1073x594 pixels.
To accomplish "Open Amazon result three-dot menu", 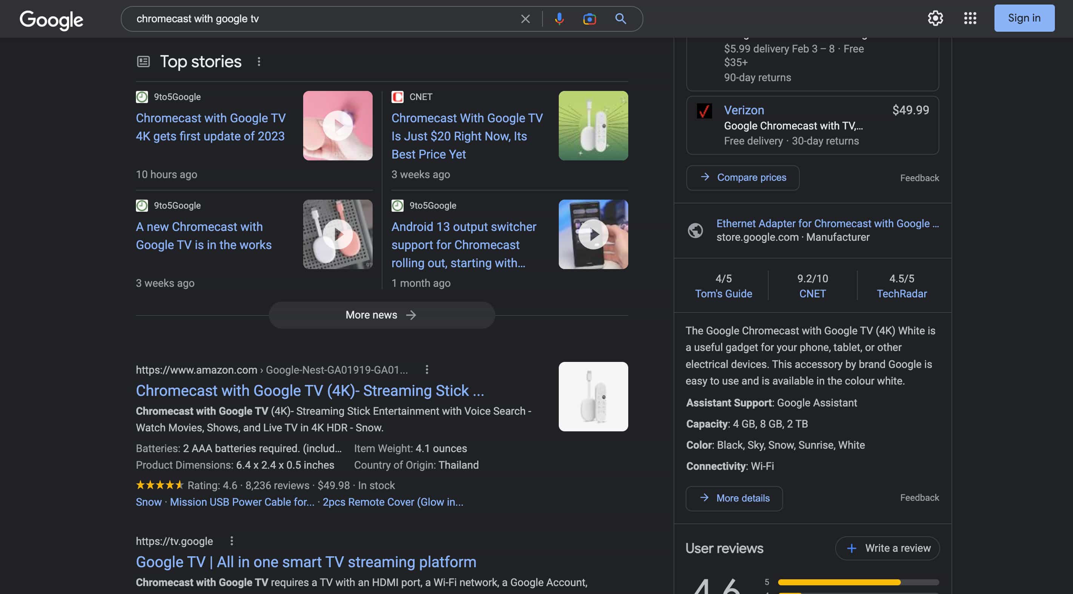I will point(427,369).
